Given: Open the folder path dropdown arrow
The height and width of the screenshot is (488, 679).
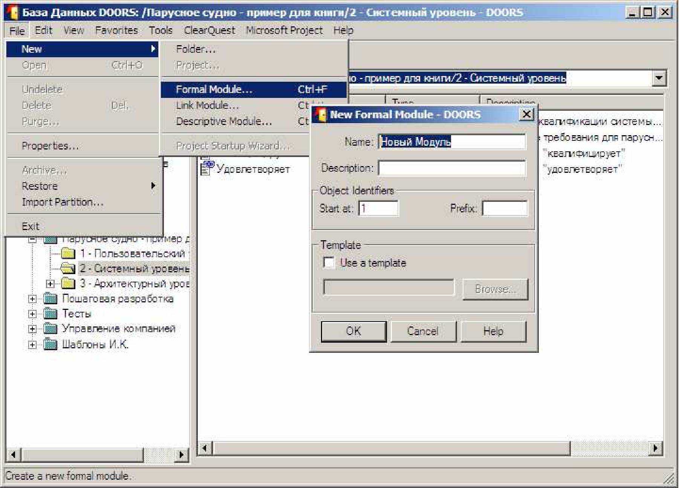Looking at the screenshot, I should tap(659, 78).
